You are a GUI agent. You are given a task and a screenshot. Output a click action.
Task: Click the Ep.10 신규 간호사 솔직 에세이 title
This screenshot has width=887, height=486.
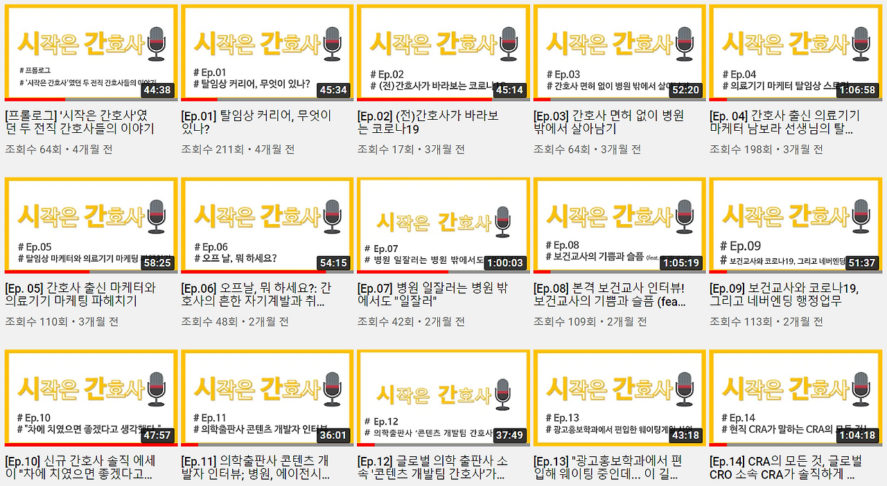[80, 467]
